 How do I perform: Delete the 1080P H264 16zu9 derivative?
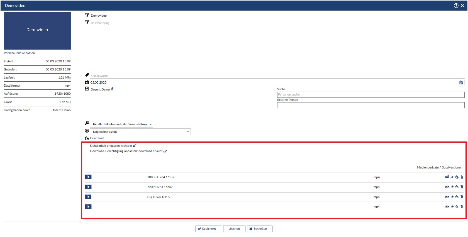tap(462, 177)
